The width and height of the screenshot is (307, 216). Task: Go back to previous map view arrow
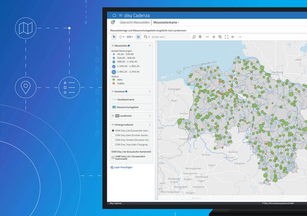233,37
